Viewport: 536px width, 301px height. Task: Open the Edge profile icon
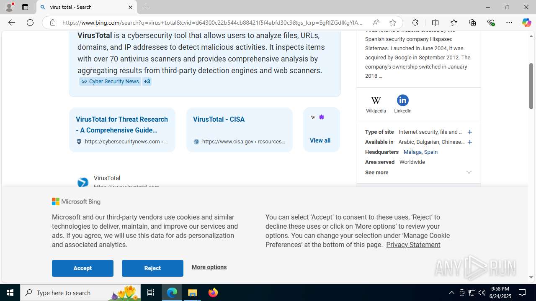coord(9,7)
